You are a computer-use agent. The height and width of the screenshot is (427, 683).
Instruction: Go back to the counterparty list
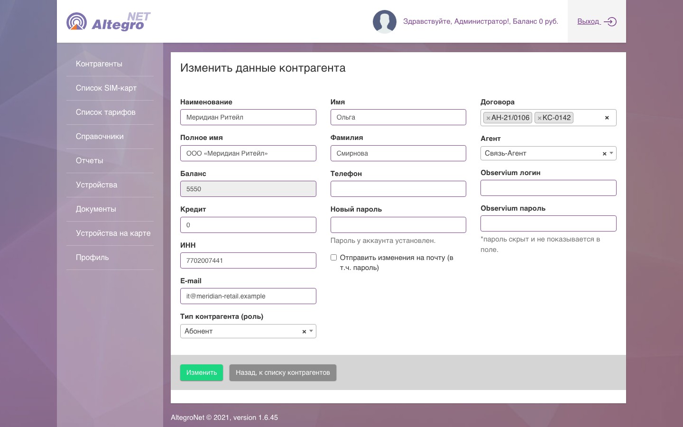[283, 372]
